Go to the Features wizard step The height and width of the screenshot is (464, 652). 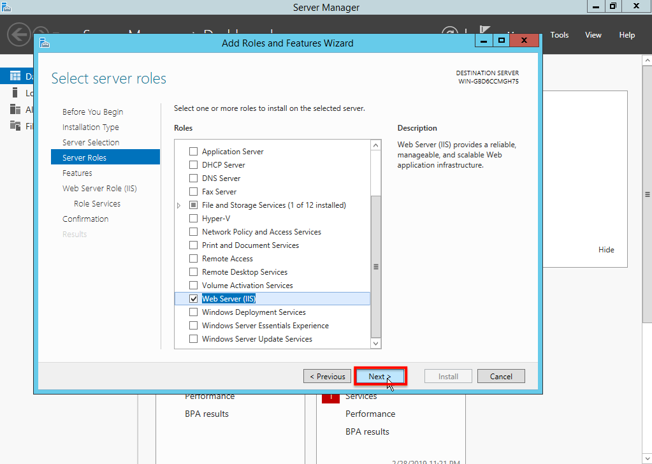(x=77, y=173)
